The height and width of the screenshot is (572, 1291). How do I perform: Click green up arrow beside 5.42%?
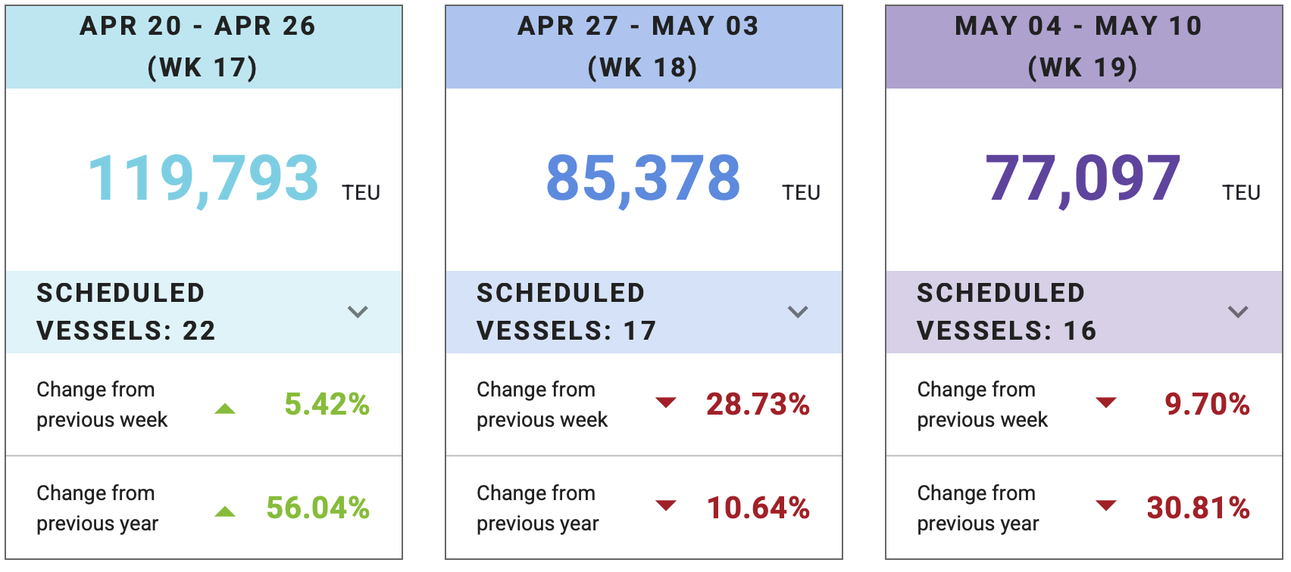point(225,409)
